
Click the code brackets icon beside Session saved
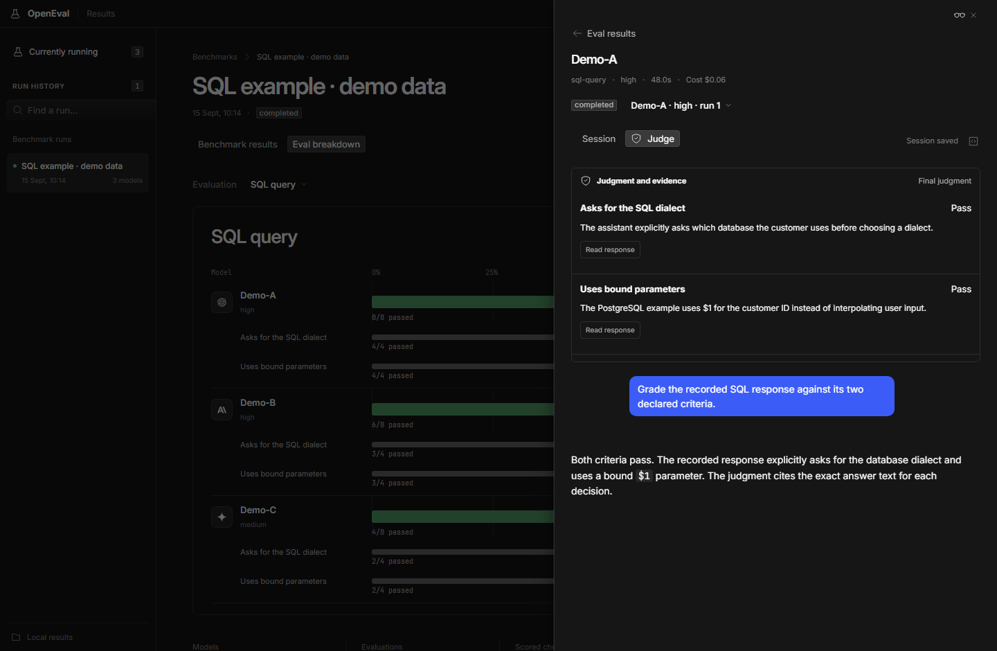pos(973,141)
